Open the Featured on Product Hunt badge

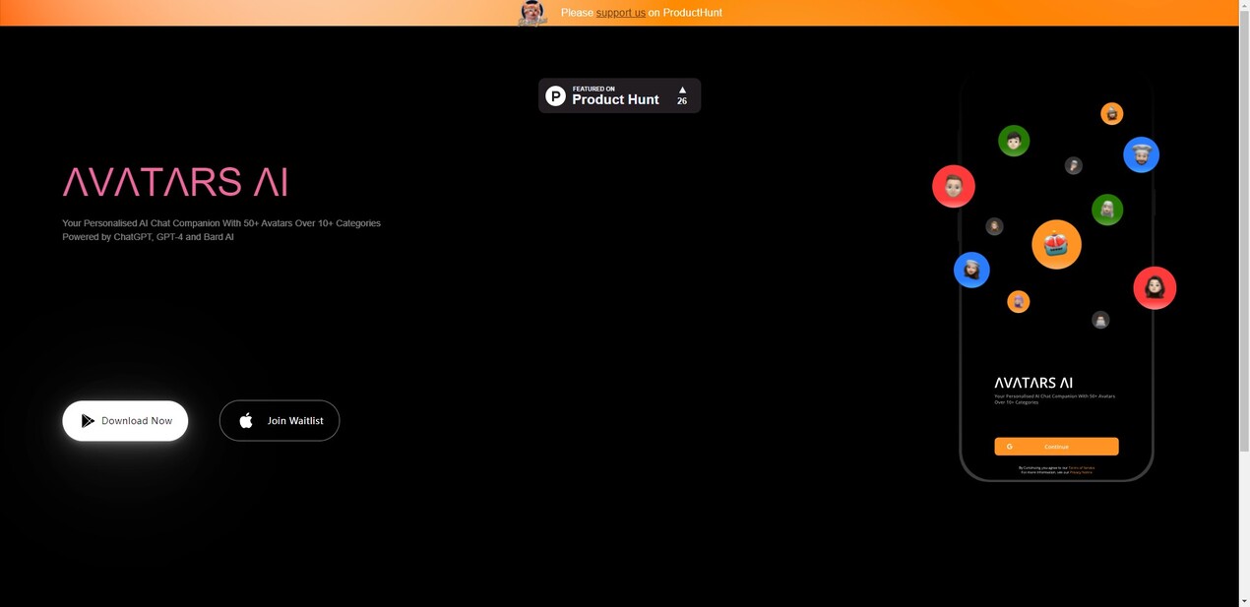click(619, 95)
